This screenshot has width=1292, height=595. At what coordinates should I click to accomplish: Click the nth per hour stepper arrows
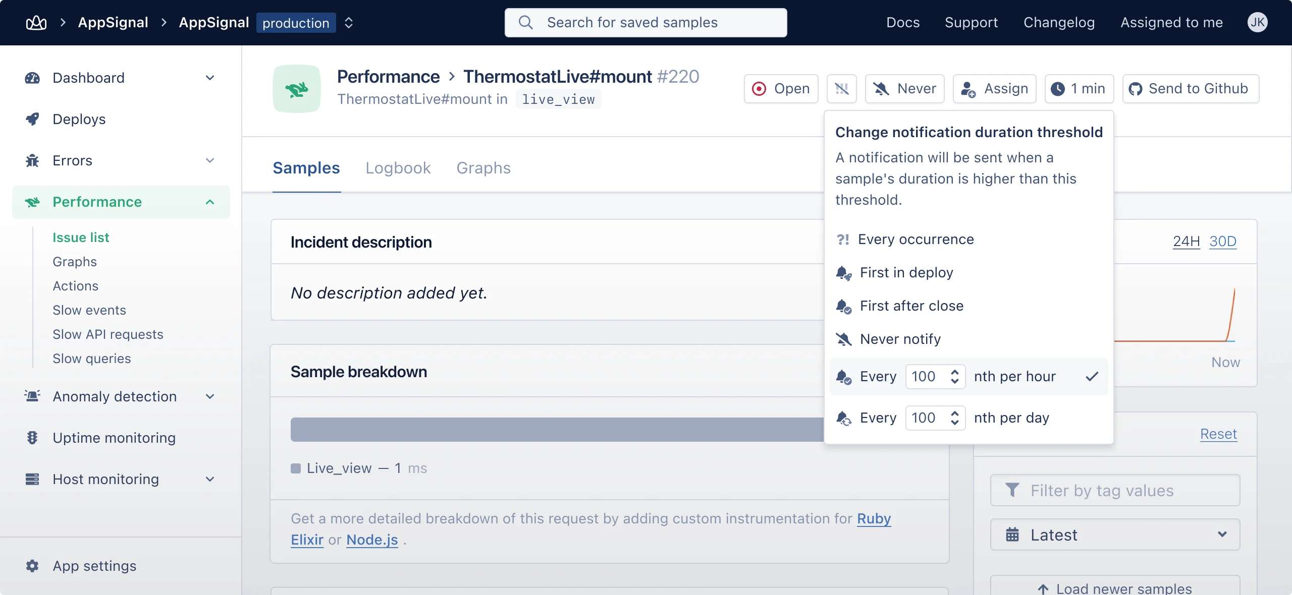pos(954,377)
